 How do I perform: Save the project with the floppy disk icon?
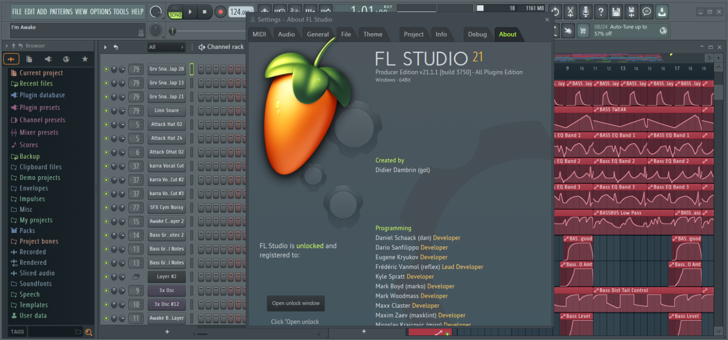tap(617, 12)
